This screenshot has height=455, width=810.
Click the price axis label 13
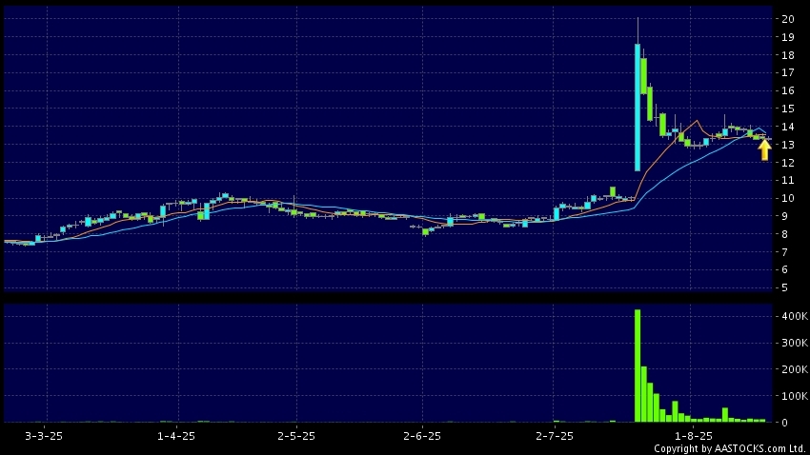788,145
